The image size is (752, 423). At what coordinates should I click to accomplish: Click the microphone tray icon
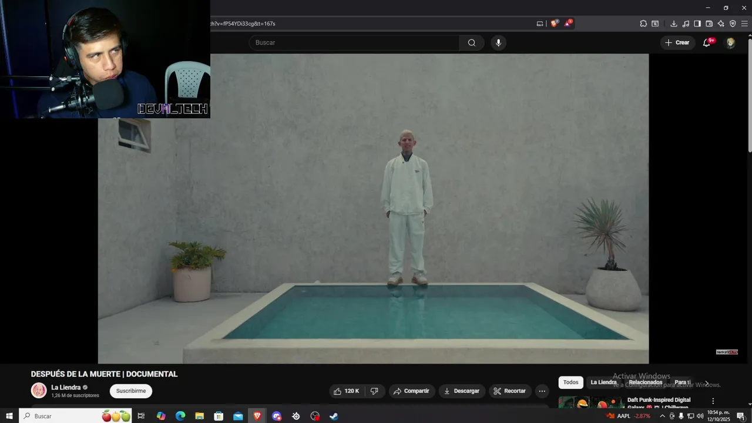681,416
